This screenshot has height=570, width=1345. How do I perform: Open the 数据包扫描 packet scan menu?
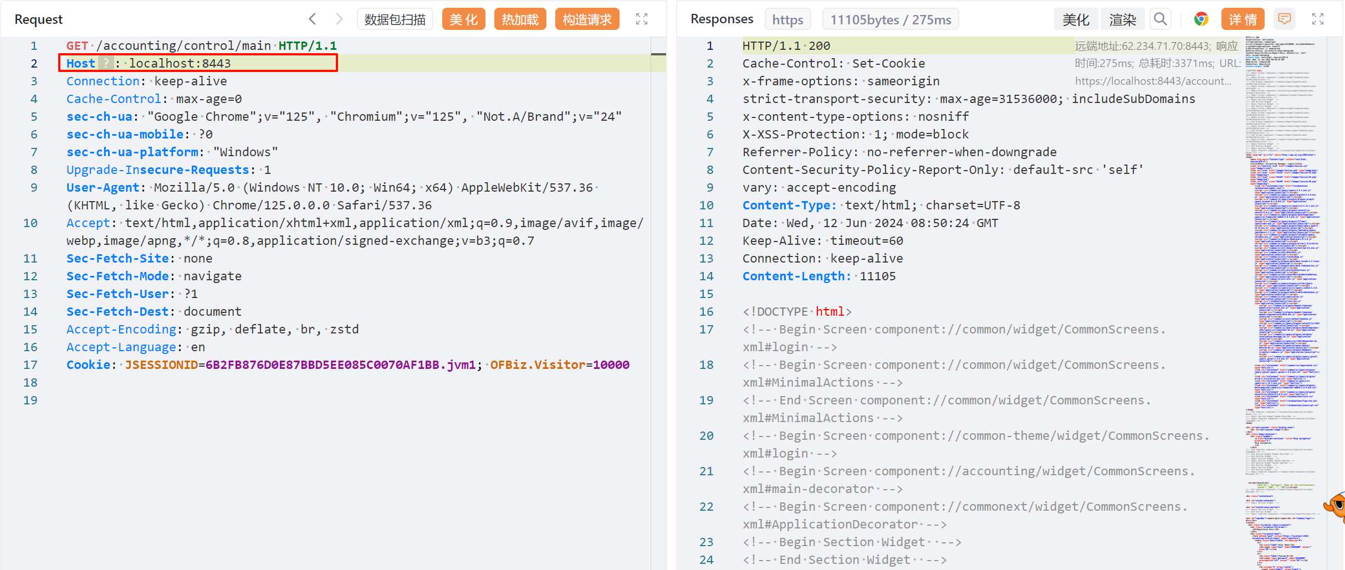tap(395, 19)
